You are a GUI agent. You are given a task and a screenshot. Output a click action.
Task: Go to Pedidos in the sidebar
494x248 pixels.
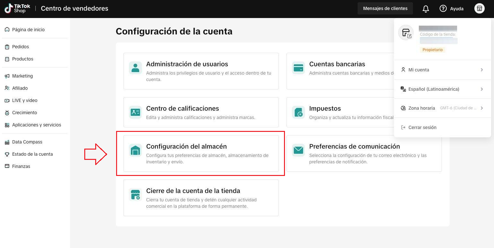point(21,47)
